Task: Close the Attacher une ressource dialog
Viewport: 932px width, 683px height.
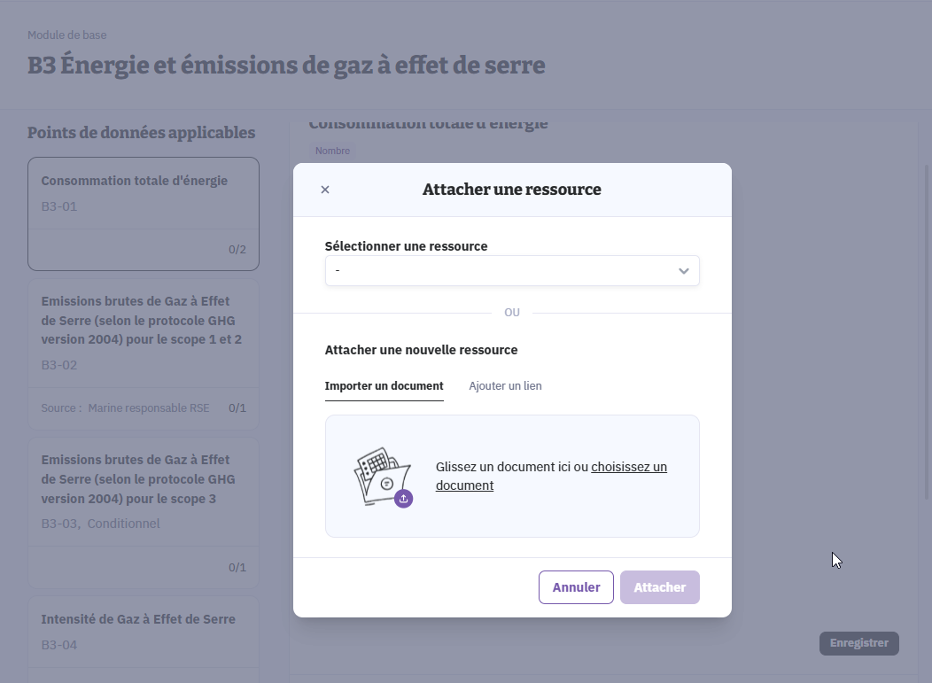Action: click(325, 190)
